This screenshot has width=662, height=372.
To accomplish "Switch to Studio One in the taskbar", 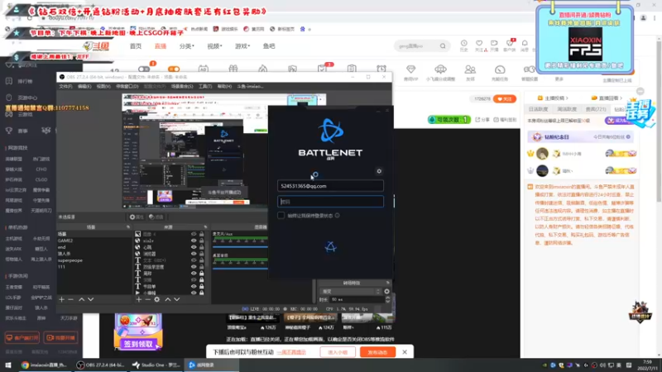I will pos(156,365).
